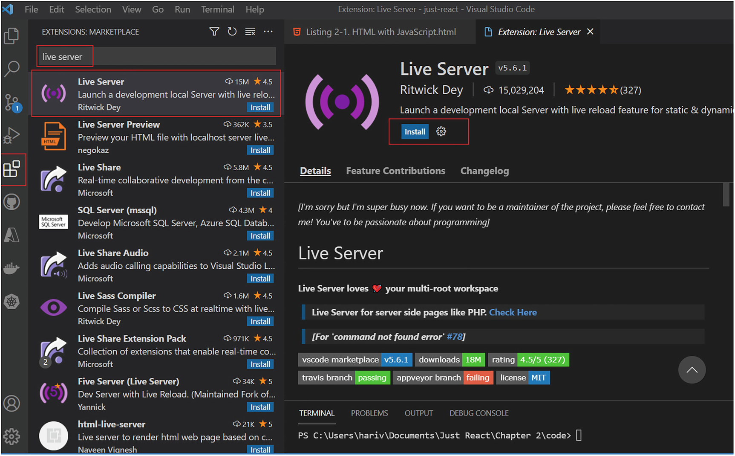The height and width of the screenshot is (456, 735).
Task: Refresh the extensions marketplace list
Action: click(x=232, y=32)
